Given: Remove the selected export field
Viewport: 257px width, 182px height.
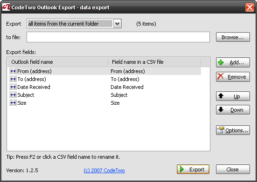Looking at the screenshot, I should [x=233, y=77].
